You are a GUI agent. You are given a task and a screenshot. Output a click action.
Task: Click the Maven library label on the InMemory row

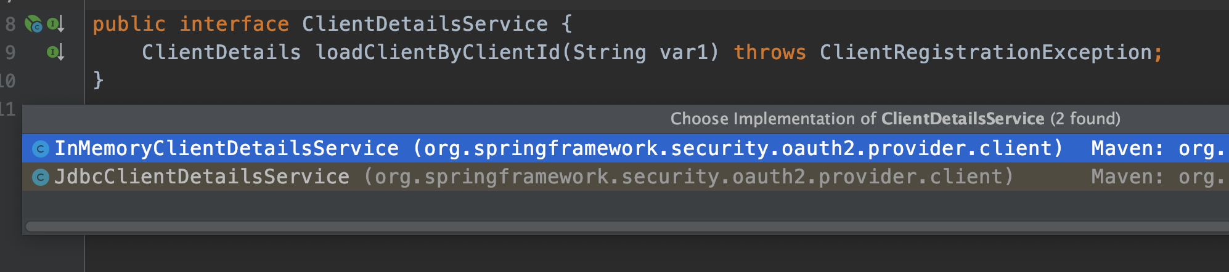[x=1159, y=148]
